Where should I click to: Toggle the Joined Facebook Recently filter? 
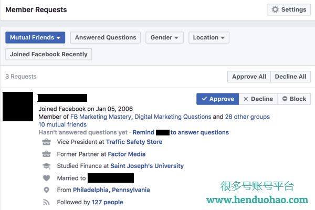[x=49, y=54]
